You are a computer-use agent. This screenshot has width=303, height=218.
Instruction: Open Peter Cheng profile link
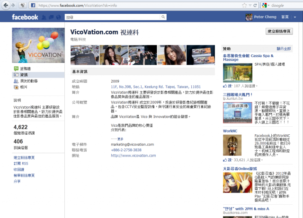pyautogui.click(x=265, y=17)
